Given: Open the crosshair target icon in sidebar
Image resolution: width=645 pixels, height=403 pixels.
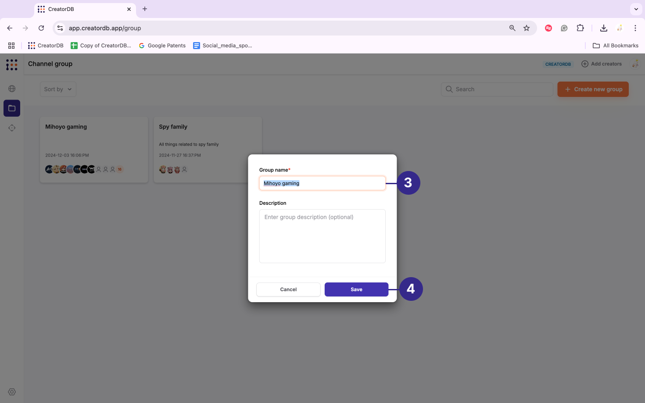Looking at the screenshot, I should coord(12,128).
